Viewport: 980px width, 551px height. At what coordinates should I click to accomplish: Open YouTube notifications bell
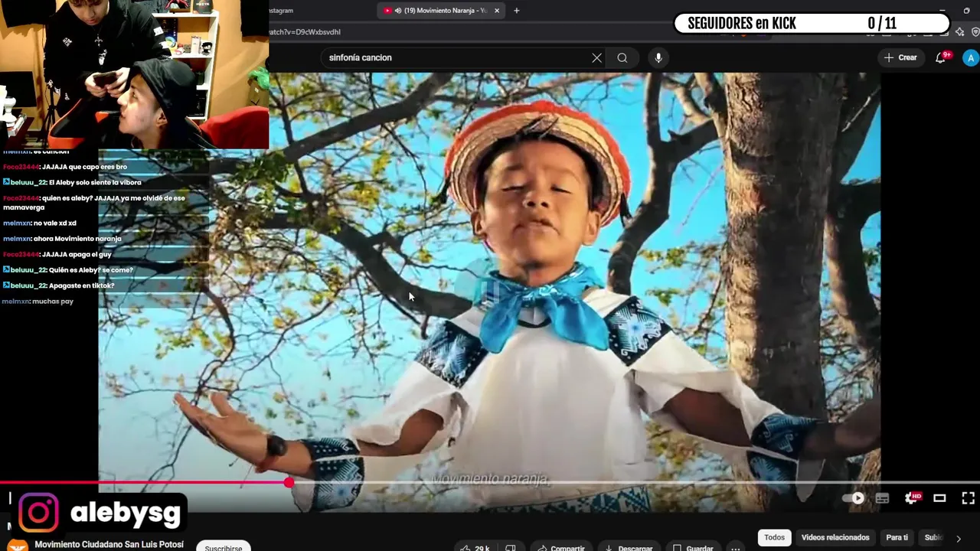tap(941, 57)
